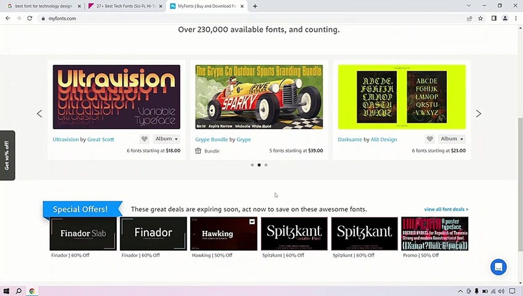Open the Alit Design foundry link
Viewport: 523px width, 296px height.
click(384, 139)
